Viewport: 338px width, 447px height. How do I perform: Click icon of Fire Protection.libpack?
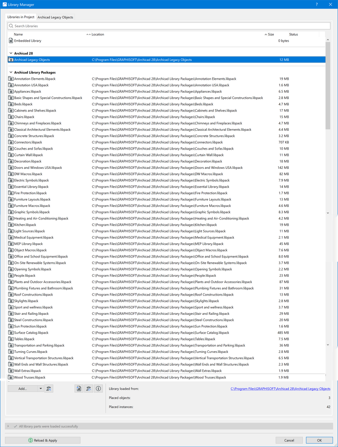click(11, 193)
